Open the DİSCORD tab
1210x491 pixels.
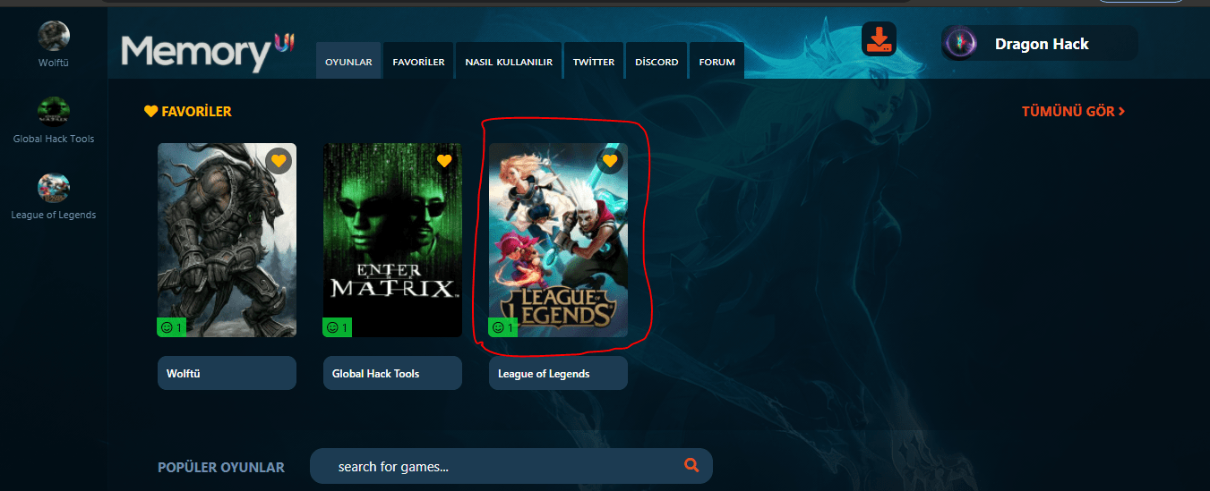point(656,61)
